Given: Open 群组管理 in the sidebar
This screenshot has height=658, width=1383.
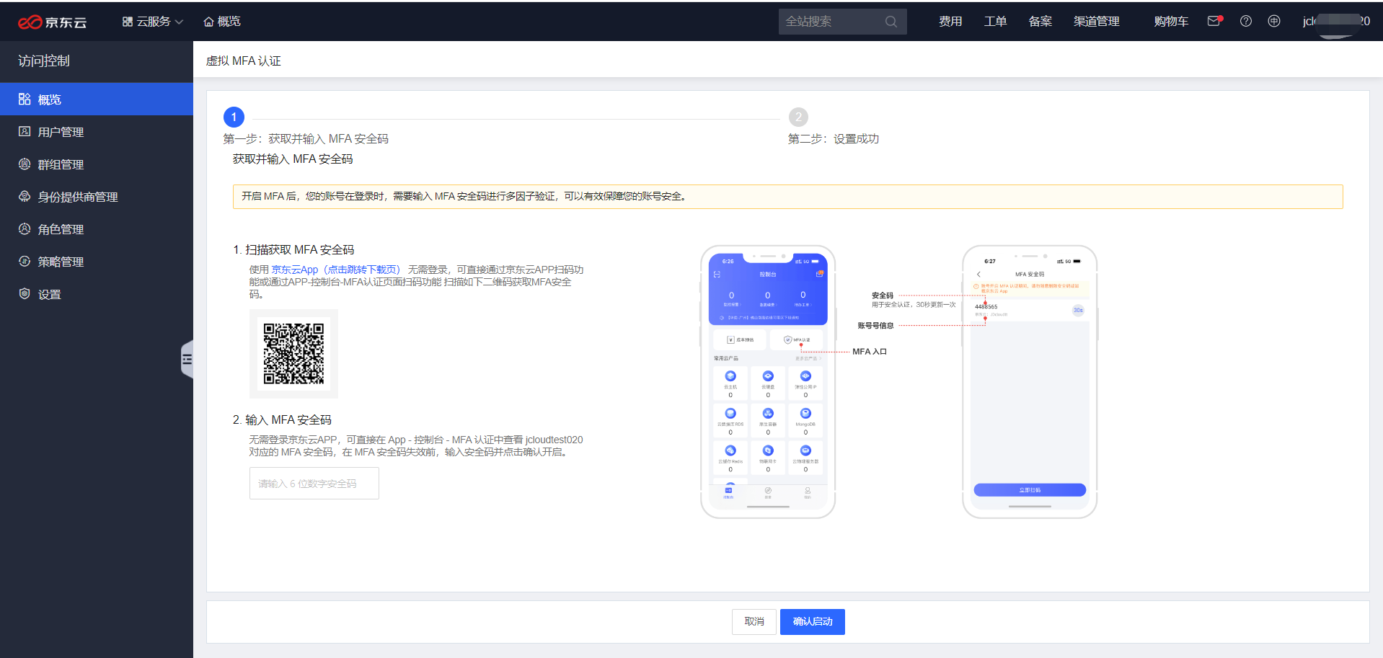Looking at the screenshot, I should 97,164.
